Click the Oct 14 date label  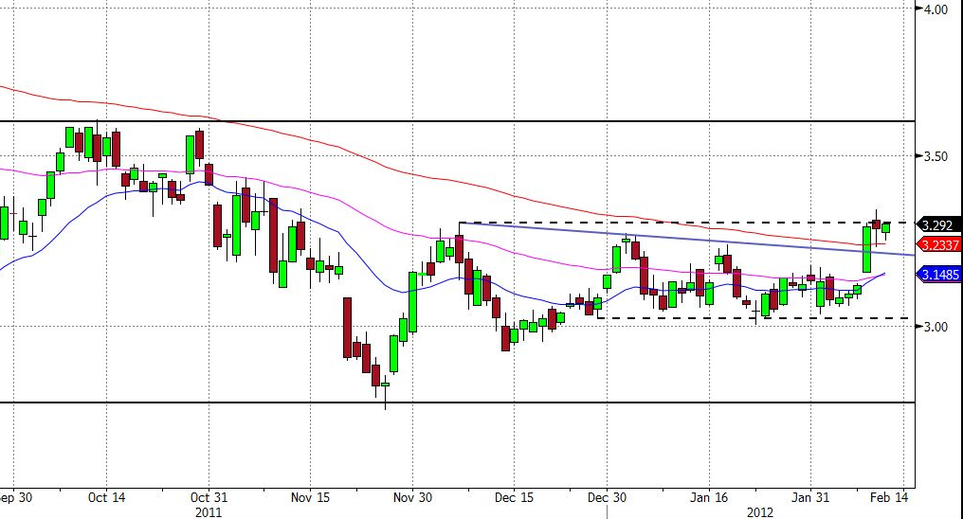tap(106, 497)
